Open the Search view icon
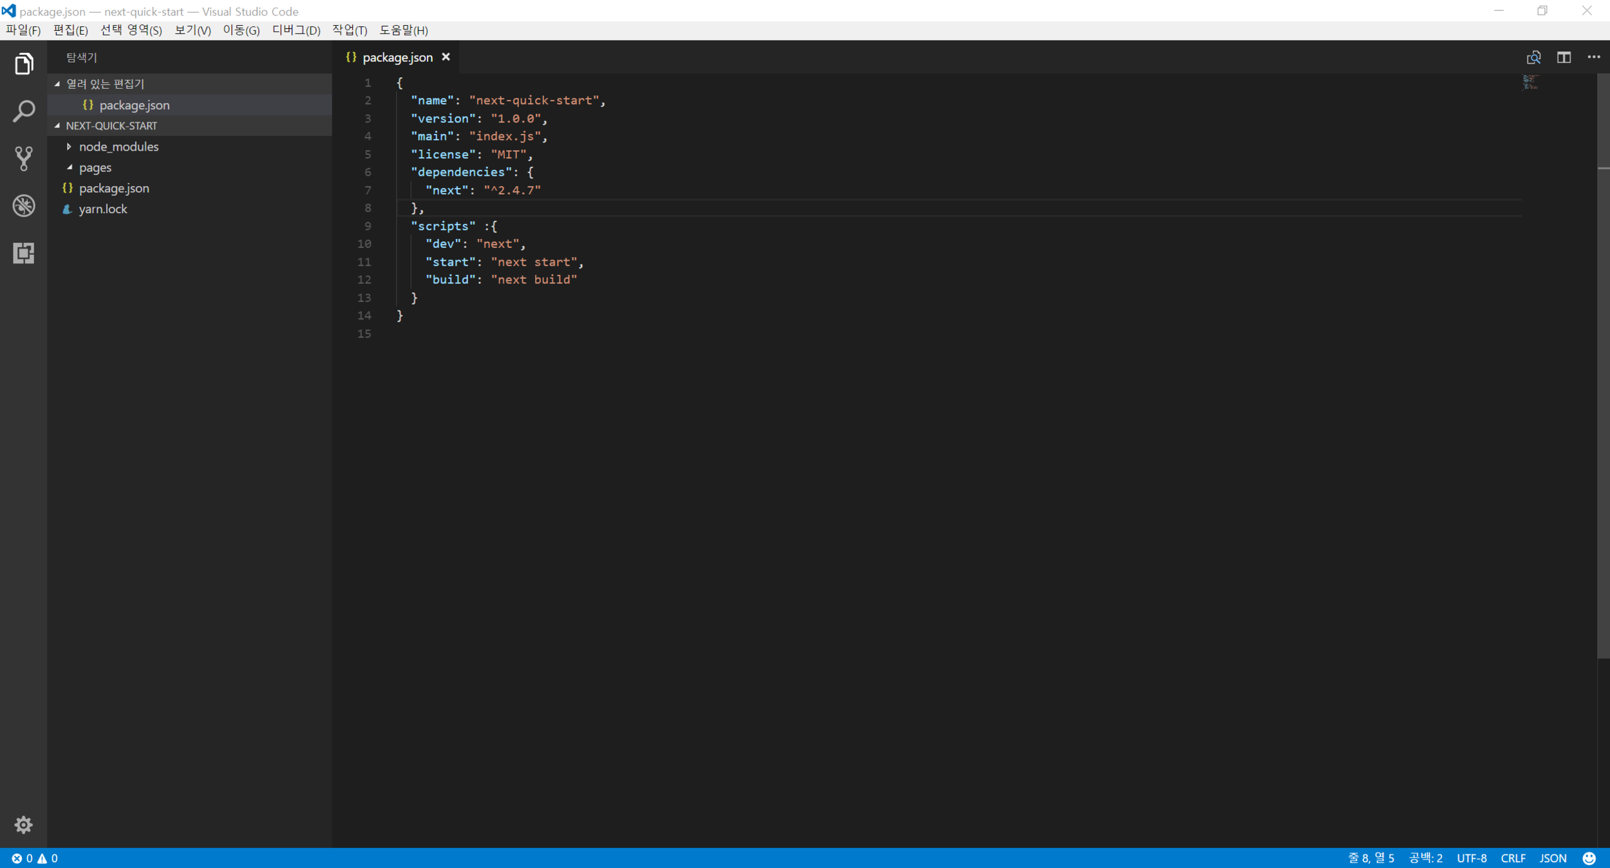 tap(24, 111)
